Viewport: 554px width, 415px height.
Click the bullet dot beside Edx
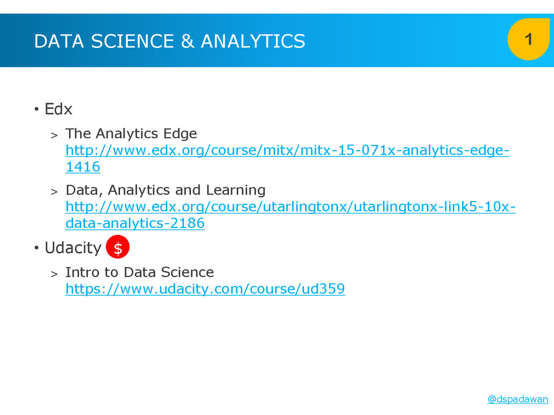coord(36,110)
